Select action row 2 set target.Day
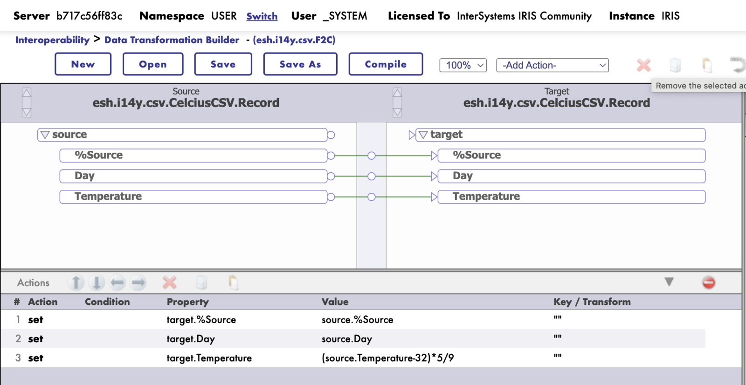746x385 pixels. pyautogui.click(x=353, y=339)
